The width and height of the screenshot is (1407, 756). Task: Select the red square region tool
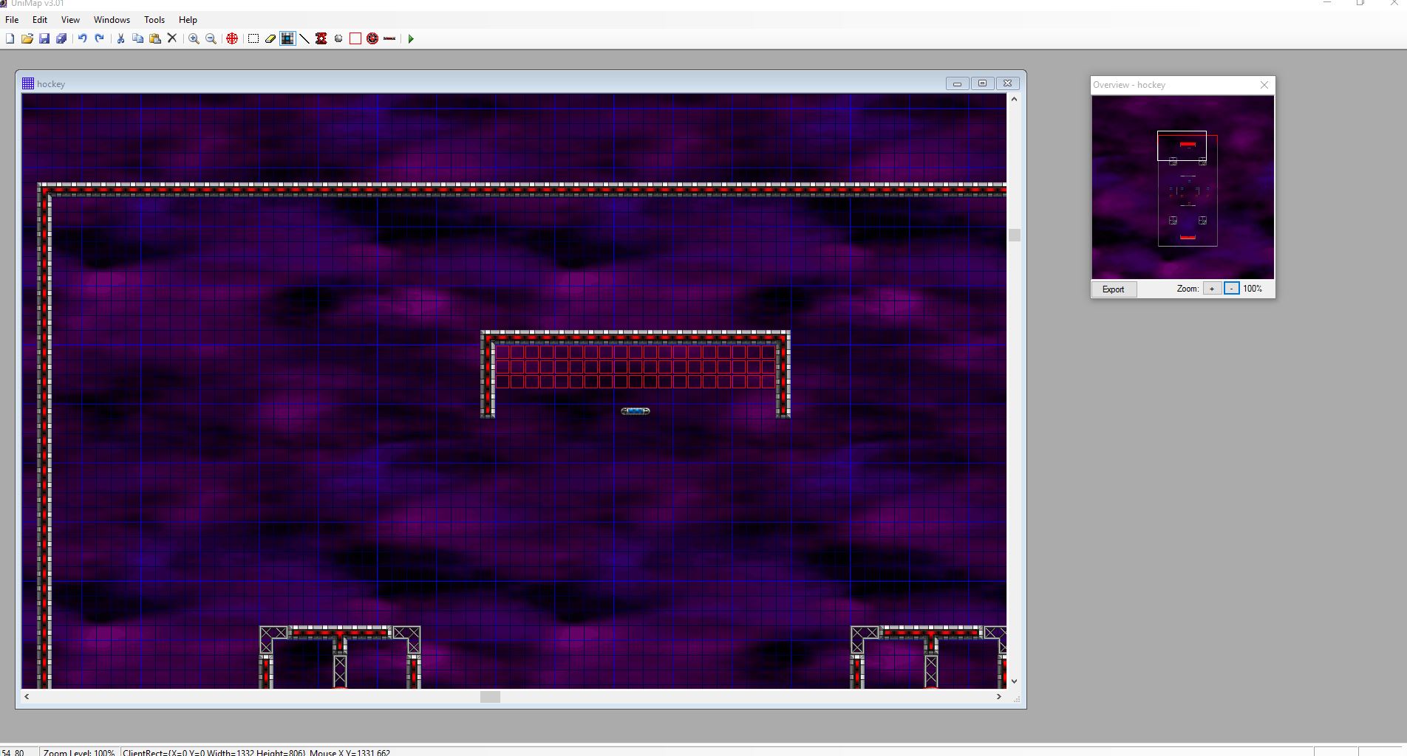[x=355, y=38]
